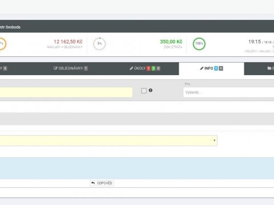Click the orange circular progress indicator
274x205 pixels.
(x=2, y=44)
